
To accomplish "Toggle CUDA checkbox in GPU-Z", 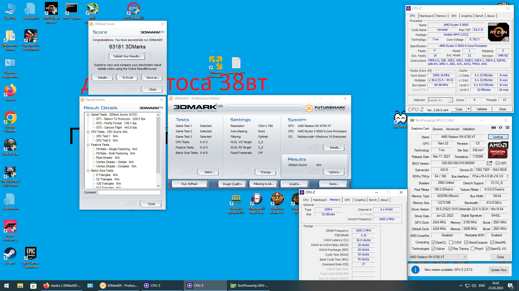I will pyautogui.click(x=451, y=242).
